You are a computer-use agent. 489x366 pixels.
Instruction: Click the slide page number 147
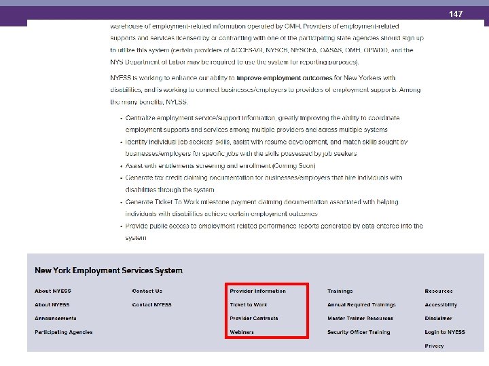(x=456, y=14)
